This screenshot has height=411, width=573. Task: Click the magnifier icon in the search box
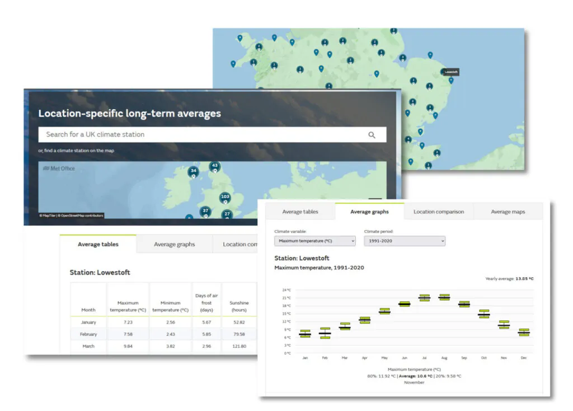tap(372, 135)
